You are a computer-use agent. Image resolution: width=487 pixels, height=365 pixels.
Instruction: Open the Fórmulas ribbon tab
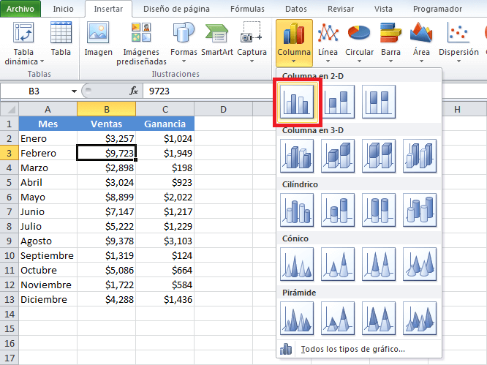pyautogui.click(x=247, y=9)
